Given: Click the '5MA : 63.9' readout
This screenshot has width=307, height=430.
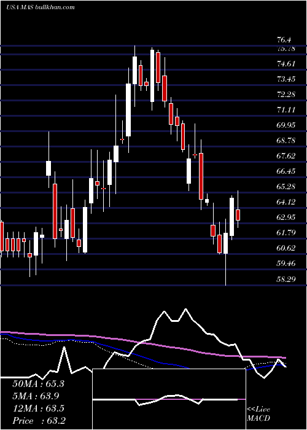Looking at the screenshot, I should [36, 396].
